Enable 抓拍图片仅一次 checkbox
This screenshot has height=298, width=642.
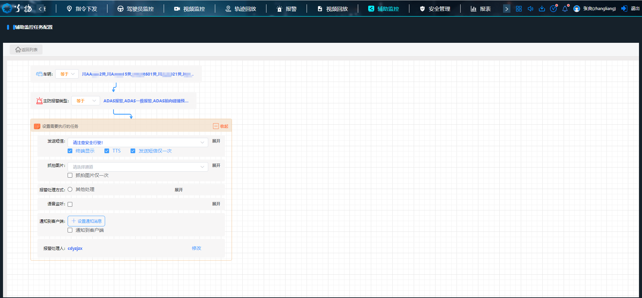point(70,175)
